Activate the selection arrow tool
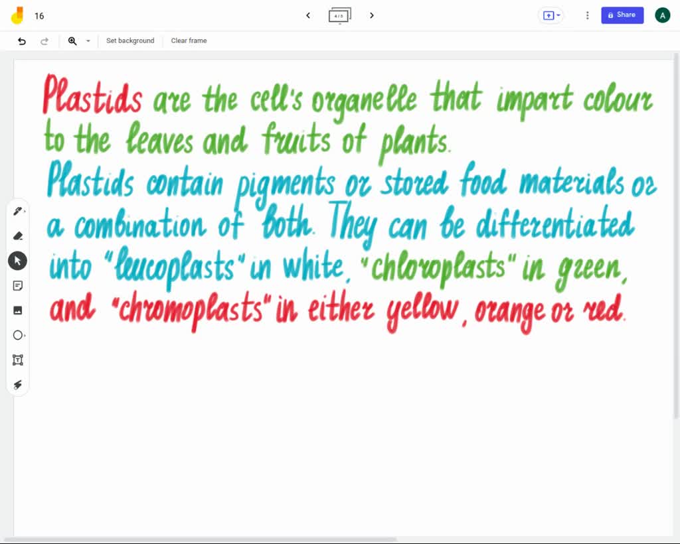The width and height of the screenshot is (680, 544). click(17, 260)
